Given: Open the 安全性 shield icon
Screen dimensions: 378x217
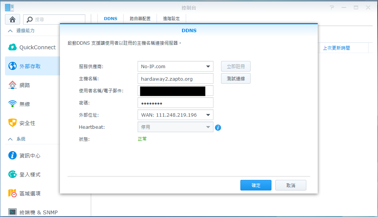Looking at the screenshot, I should tap(12, 123).
